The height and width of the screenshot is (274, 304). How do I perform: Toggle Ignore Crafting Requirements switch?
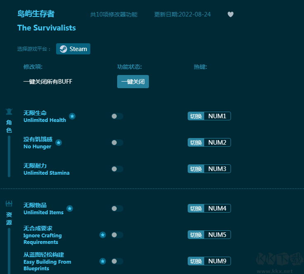[x=117, y=235]
